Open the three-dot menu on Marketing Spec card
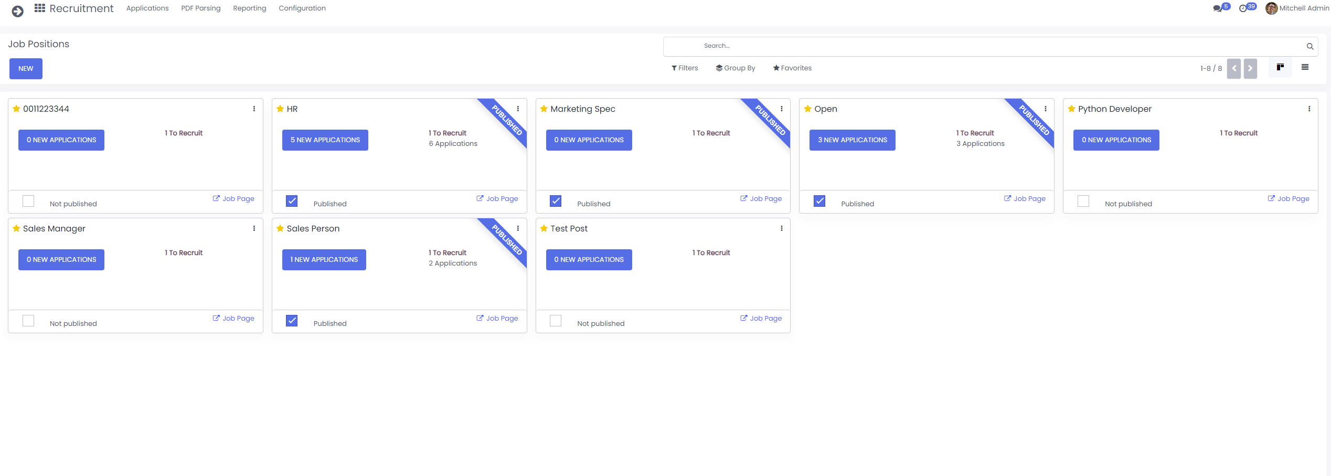The height and width of the screenshot is (476, 1331). pyautogui.click(x=782, y=109)
